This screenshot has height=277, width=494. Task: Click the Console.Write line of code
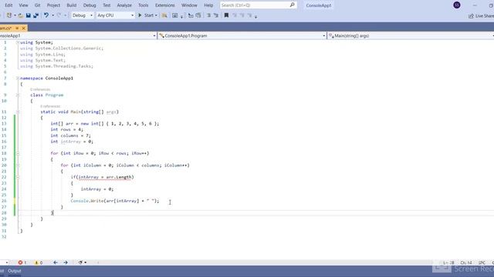point(115,201)
